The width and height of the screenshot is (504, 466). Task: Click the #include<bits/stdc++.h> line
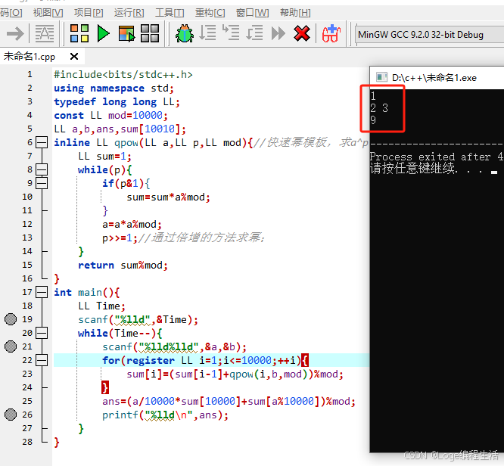point(123,75)
